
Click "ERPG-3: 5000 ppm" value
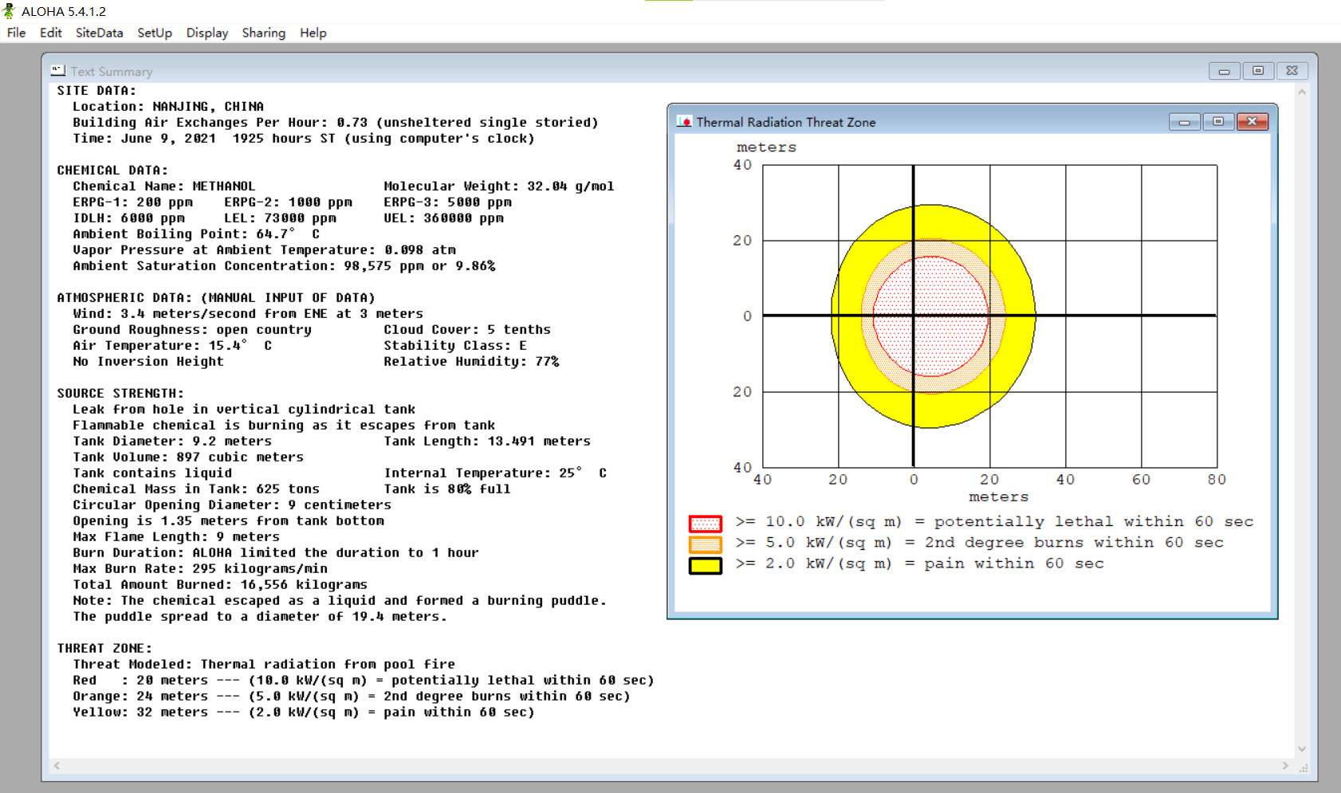[447, 202]
